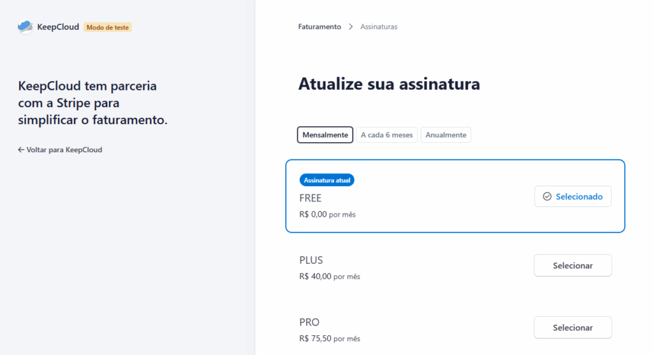The image size is (653, 355).
Task: Click the checkmark circle icon in Selecionado
Action: [547, 196]
